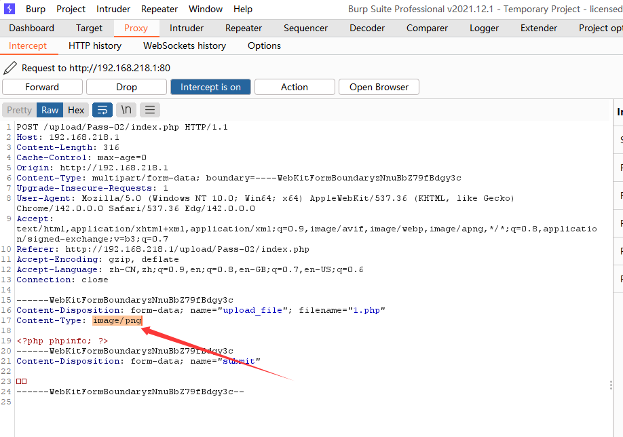This screenshot has width=623, height=437.
Task: Click the POST /upload/Pass-02/index.php request line
Action: click(122, 127)
